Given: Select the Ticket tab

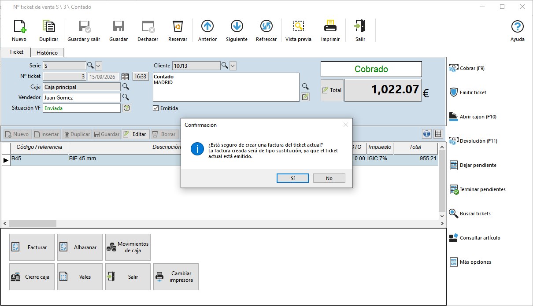Looking at the screenshot, I should click(16, 52).
